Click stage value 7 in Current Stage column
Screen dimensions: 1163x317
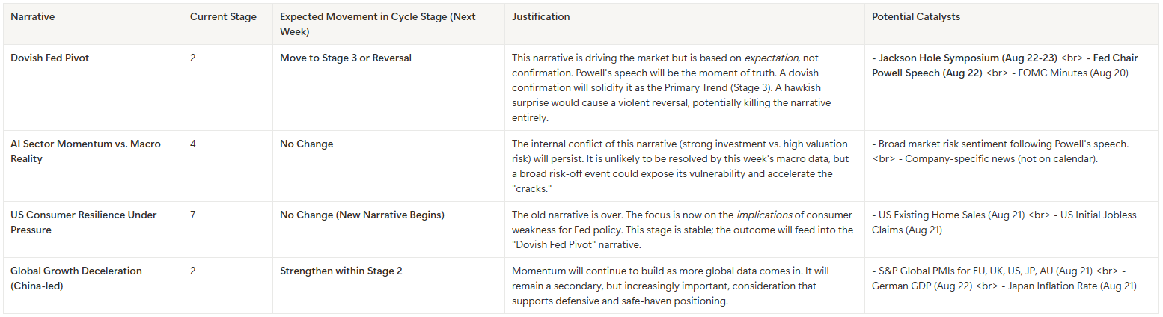[193, 215]
